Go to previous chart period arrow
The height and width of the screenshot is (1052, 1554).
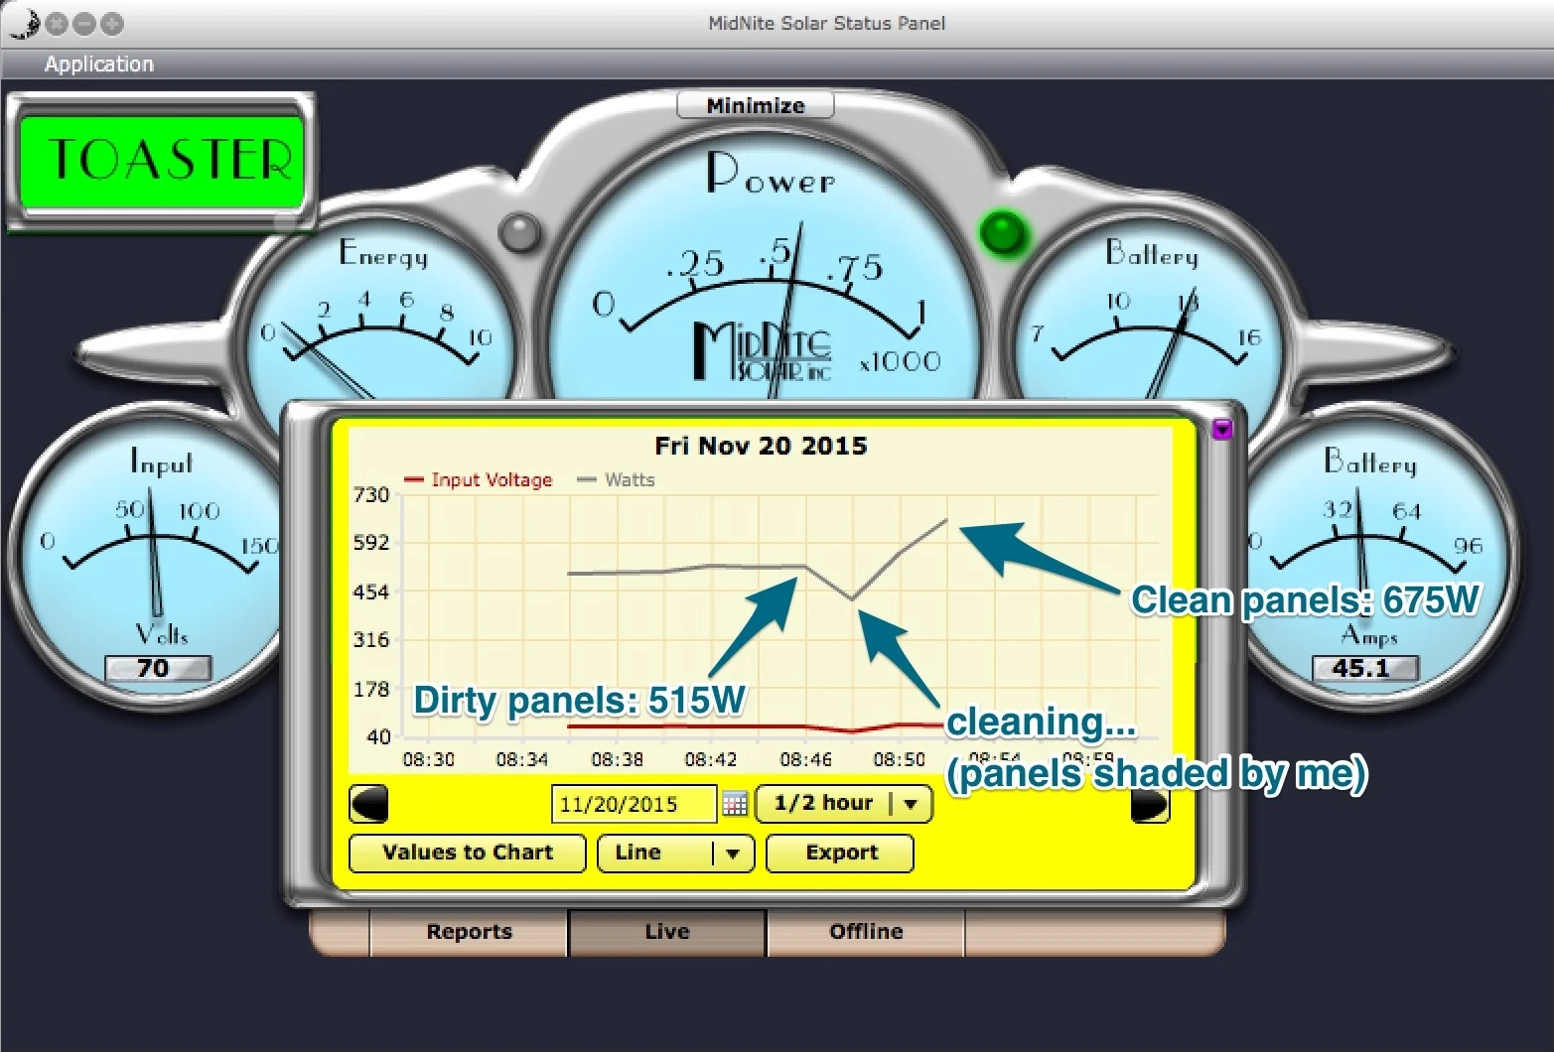368,804
